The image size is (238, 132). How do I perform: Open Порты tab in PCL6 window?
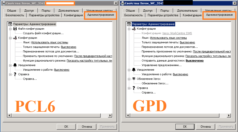coord(46,11)
